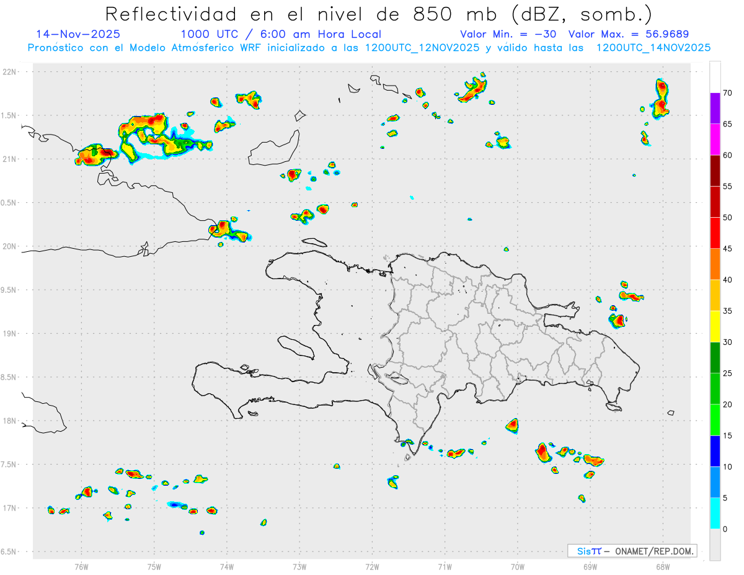Screen dimensions: 744x575
Task: Click the "Pronóstico con el Modelo Atmosférico WRF" line
Action: [x=369, y=47]
